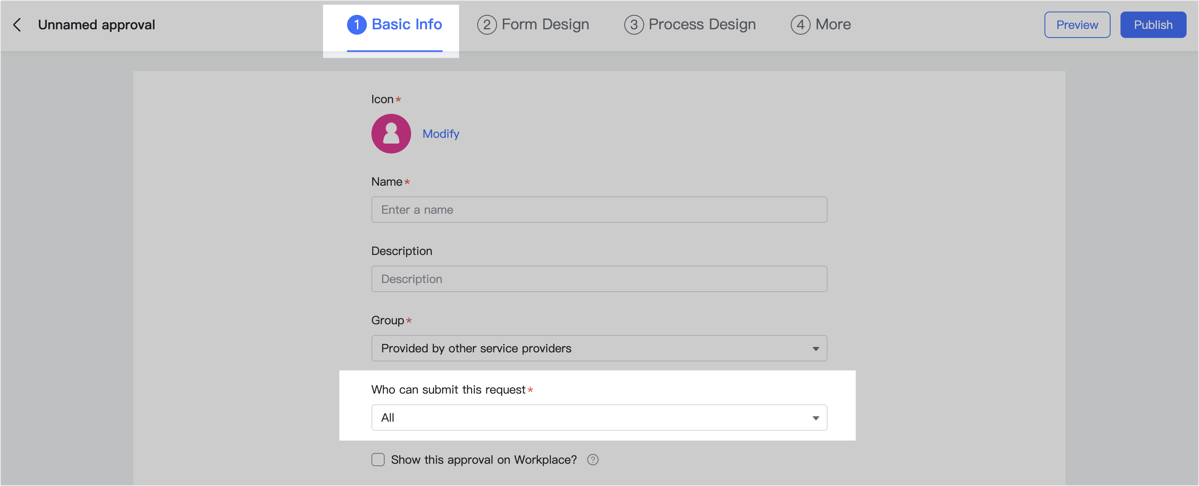Switch to the Form Design tab
The width and height of the screenshot is (1199, 486).
[x=545, y=25]
